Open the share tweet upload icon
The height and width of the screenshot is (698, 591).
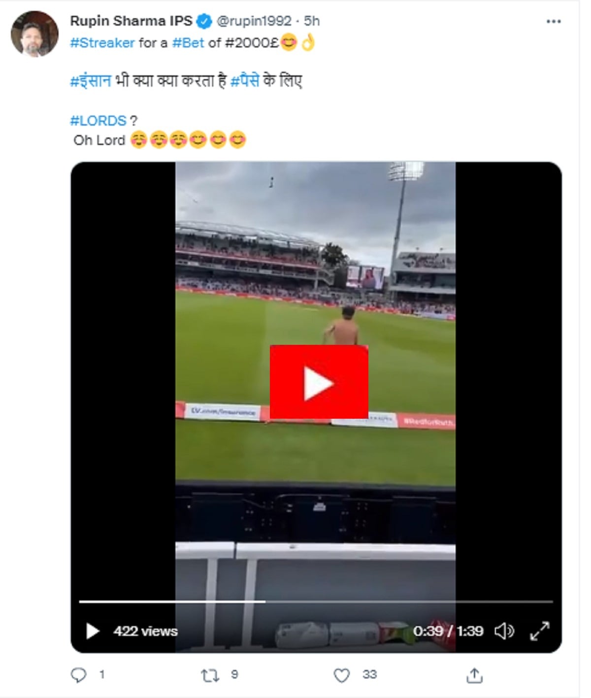coord(474,675)
